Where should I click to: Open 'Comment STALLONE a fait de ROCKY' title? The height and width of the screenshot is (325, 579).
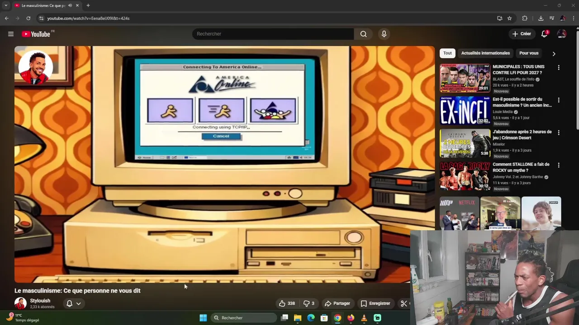521,167
